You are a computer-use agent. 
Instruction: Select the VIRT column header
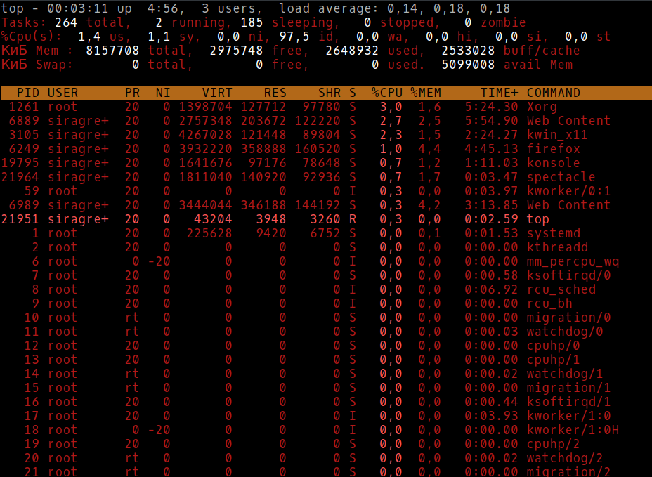tap(217, 92)
